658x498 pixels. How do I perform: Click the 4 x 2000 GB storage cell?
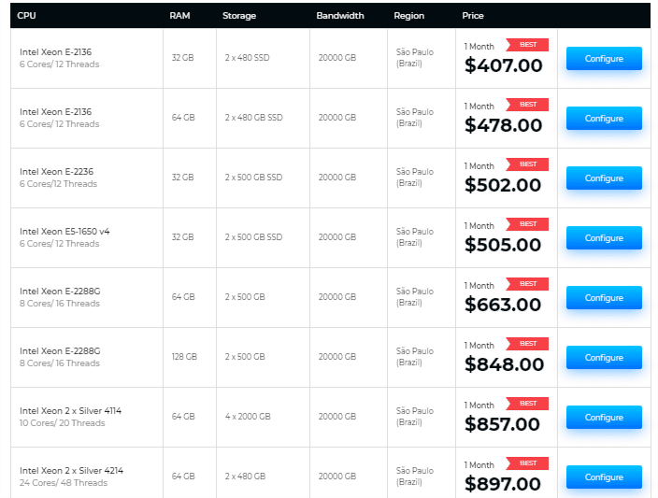coord(248,417)
